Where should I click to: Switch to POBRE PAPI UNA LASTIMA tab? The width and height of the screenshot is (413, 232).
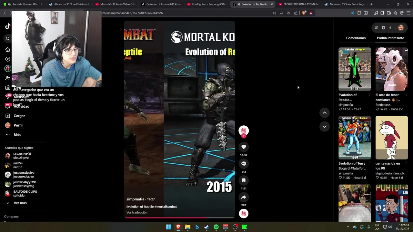298,4
